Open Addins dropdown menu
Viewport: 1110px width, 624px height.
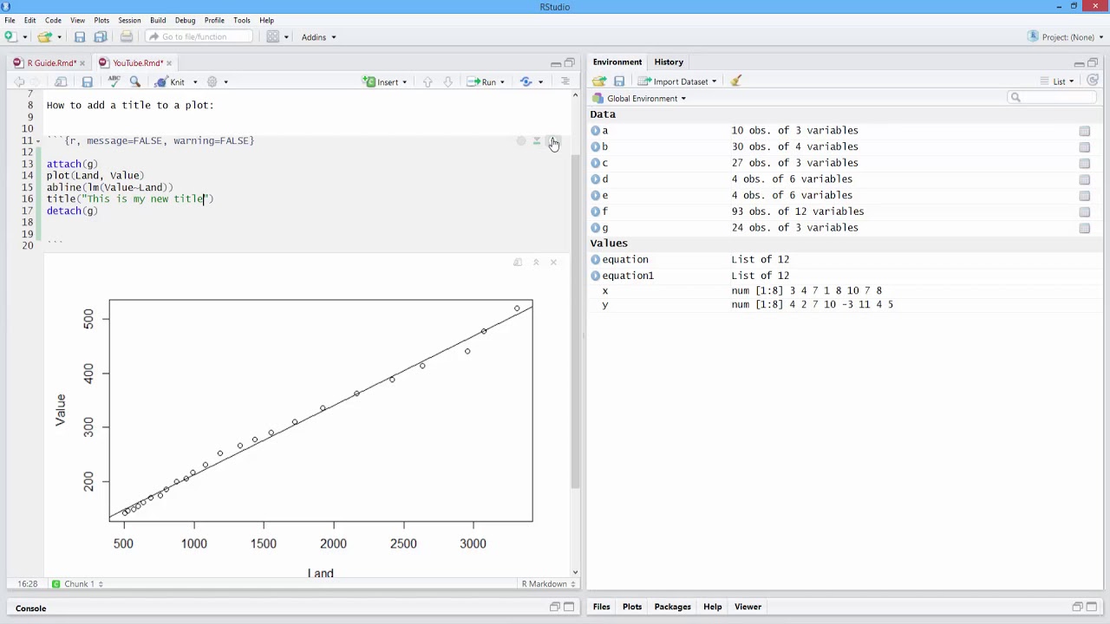(x=318, y=36)
